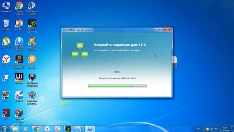Image resolution: width=234 pixels, height=132 pixels.
Task: Select the black W game shortcut
Action: click(19, 79)
